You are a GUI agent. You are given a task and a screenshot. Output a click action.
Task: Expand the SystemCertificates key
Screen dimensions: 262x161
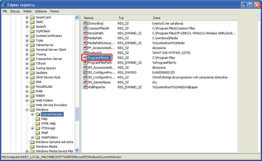[27, 36]
